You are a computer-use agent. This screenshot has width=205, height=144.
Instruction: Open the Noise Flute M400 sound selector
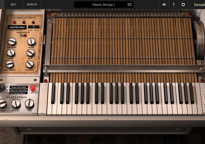19,87
